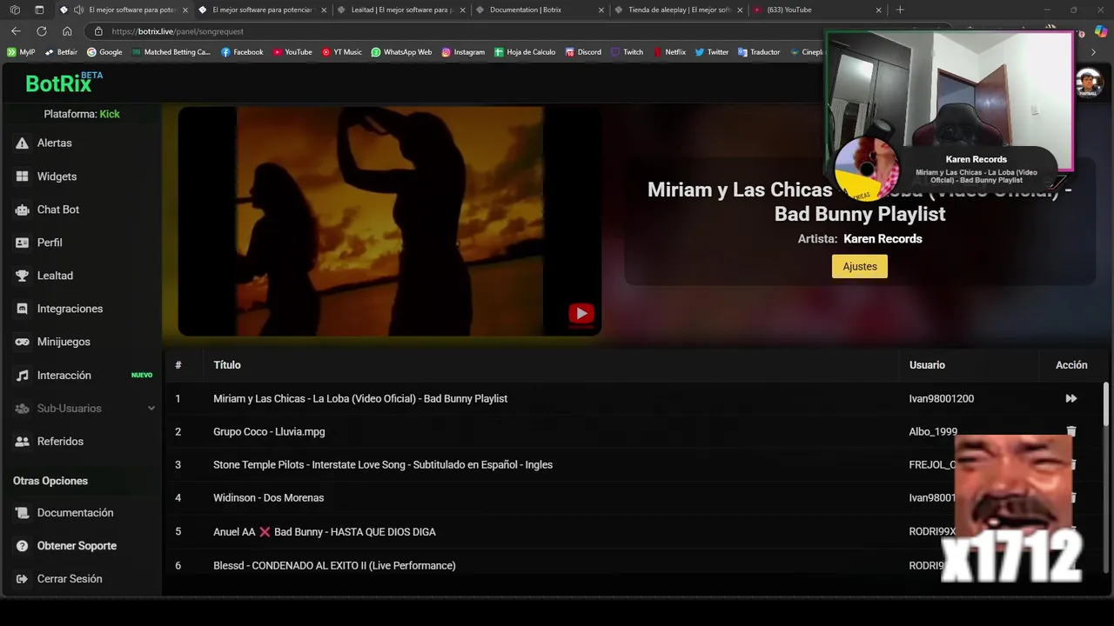
Task: Show more bookmarks with the overflow chevron
Action: pyautogui.click(x=1094, y=52)
